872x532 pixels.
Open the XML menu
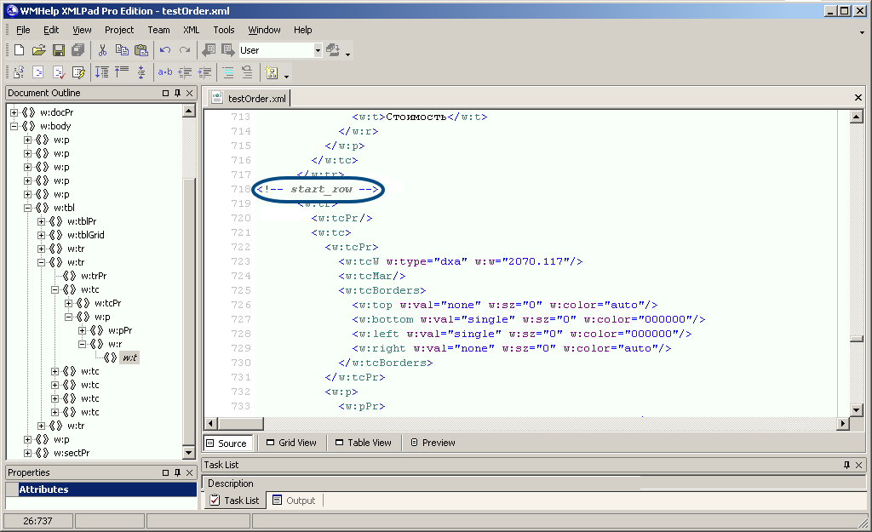192,30
